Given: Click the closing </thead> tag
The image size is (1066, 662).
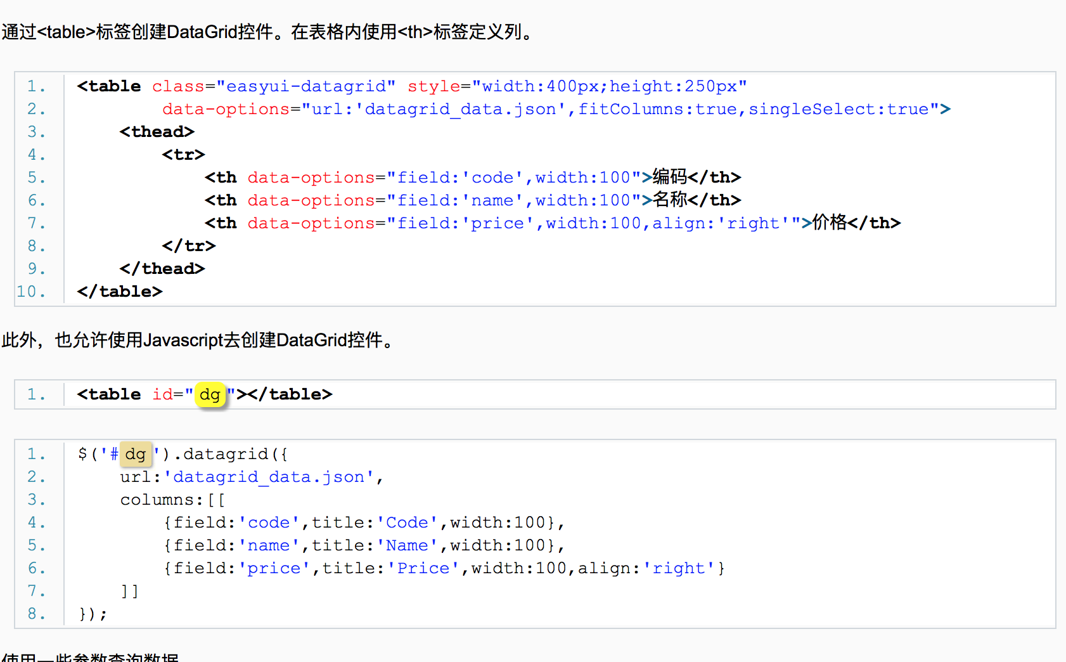Looking at the screenshot, I should [162, 269].
